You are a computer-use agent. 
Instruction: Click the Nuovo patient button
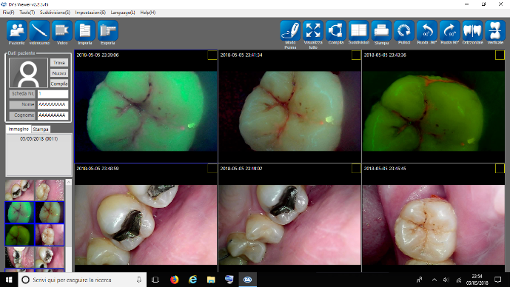(x=59, y=73)
